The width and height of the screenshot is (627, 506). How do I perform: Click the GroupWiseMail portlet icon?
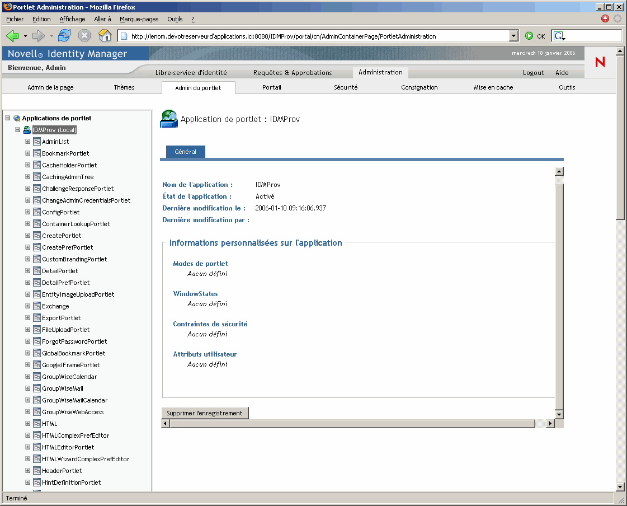[37, 388]
